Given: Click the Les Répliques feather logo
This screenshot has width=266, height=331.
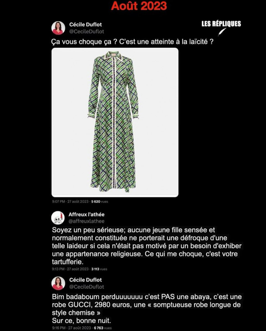Looking at the screenshot, I should (222, 32).
